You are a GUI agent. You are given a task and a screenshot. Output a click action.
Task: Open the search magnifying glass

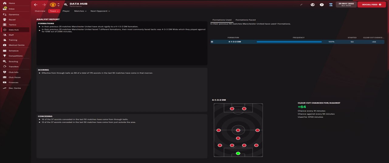coord(66,5)
